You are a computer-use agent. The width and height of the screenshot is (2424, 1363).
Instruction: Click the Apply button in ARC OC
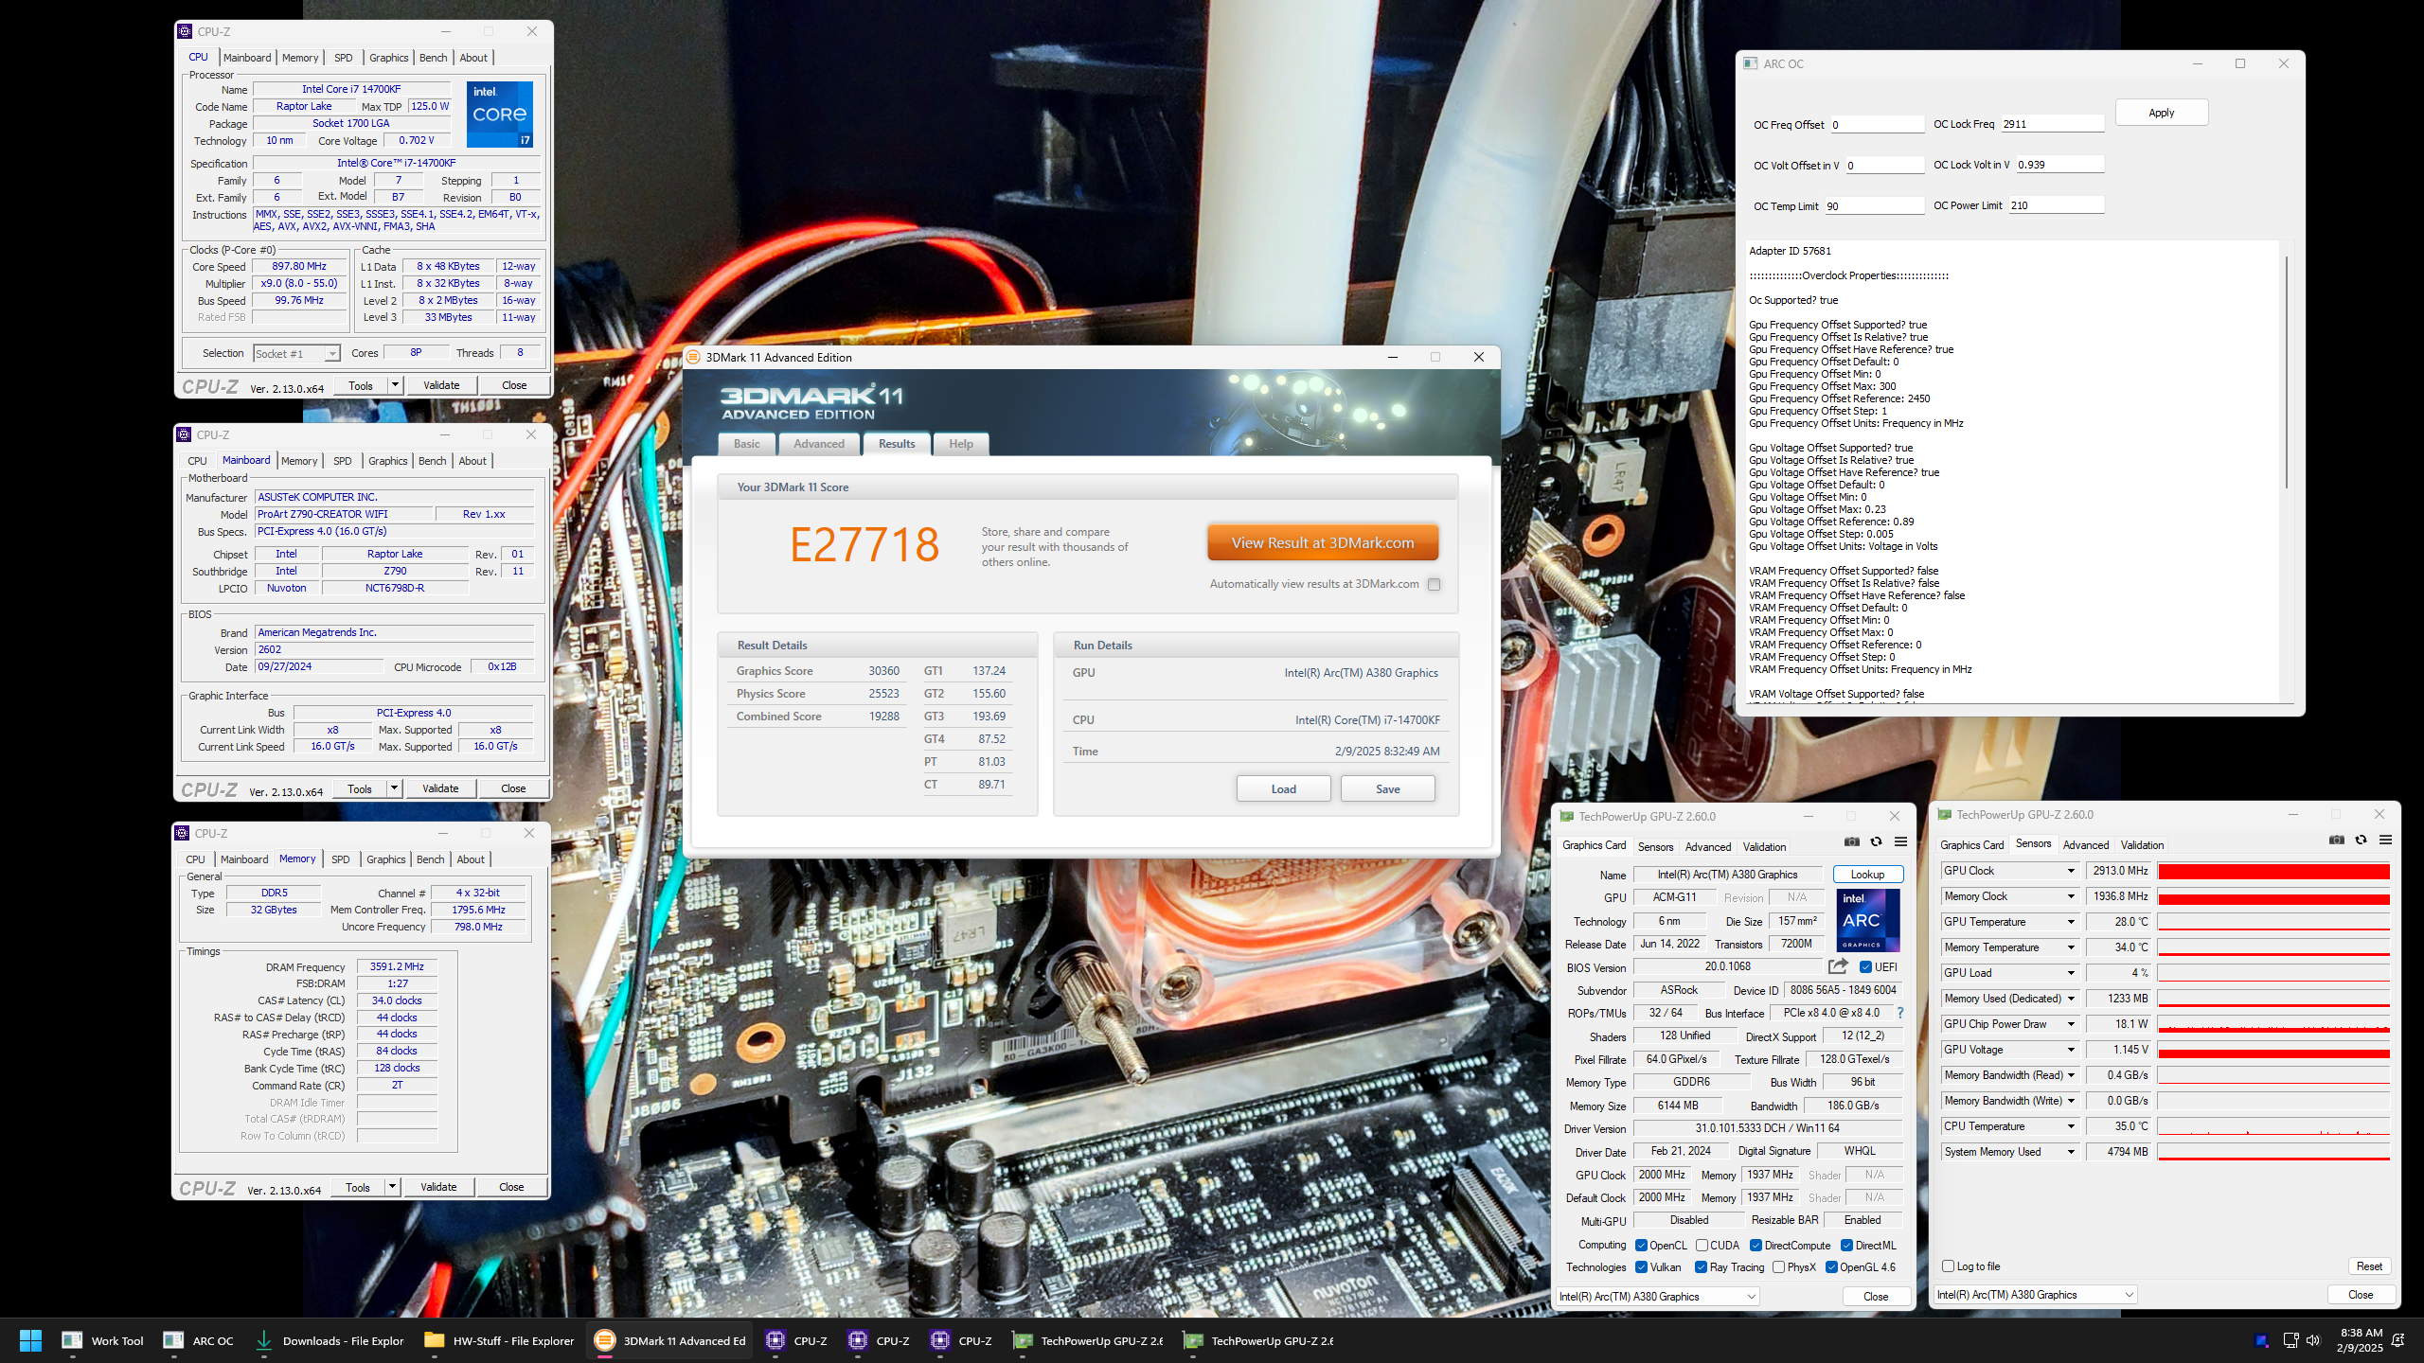(2161, 112)
